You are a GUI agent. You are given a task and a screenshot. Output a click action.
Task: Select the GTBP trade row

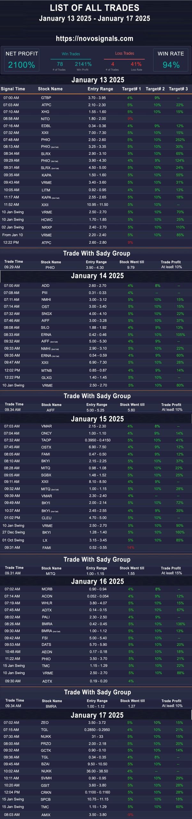coord(96,98)
